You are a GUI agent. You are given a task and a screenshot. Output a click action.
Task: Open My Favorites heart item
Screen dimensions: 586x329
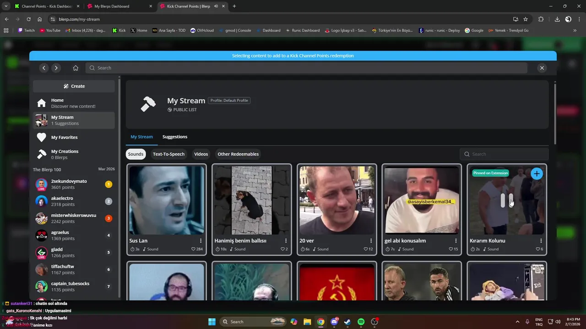coord(74,137)
